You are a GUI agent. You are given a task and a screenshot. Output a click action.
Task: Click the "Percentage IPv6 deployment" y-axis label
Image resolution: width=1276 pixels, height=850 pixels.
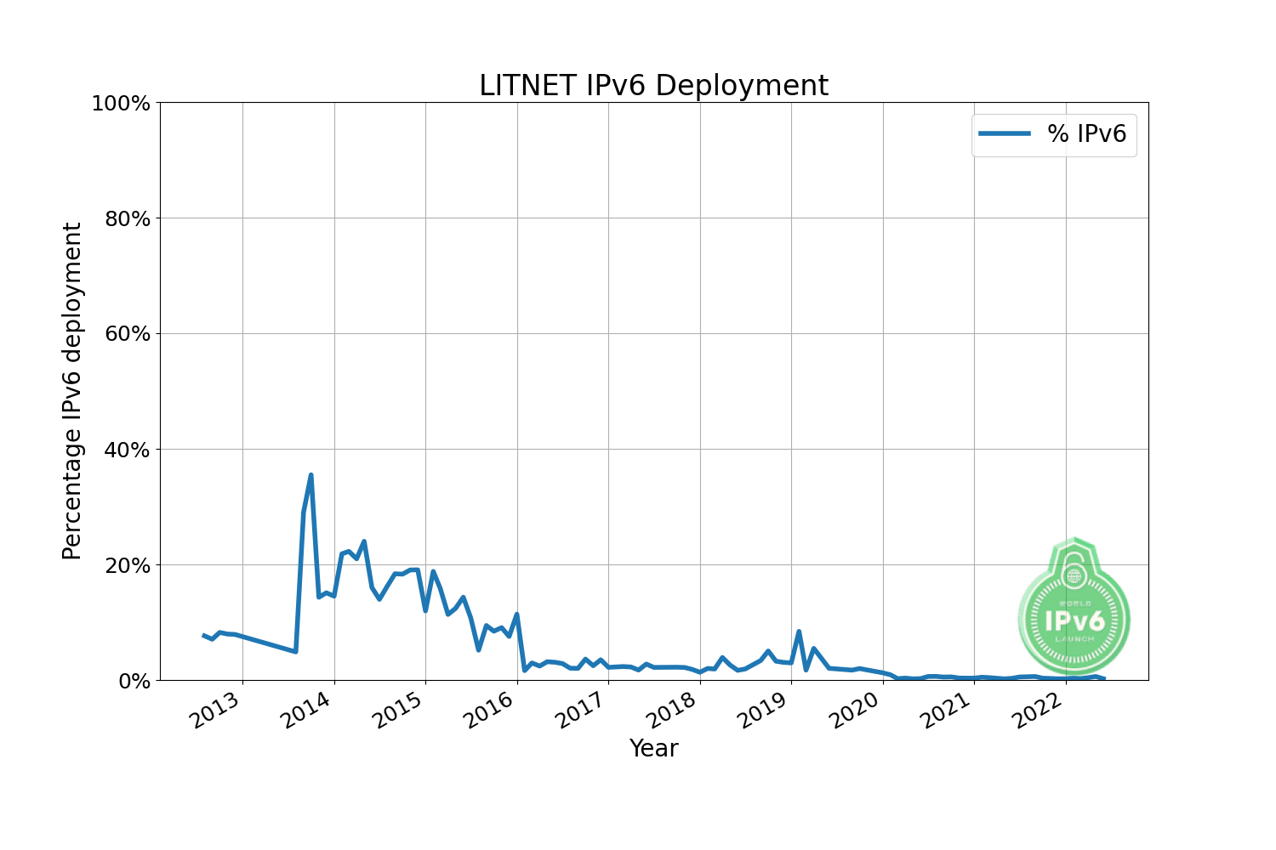[x=73, y=391]
